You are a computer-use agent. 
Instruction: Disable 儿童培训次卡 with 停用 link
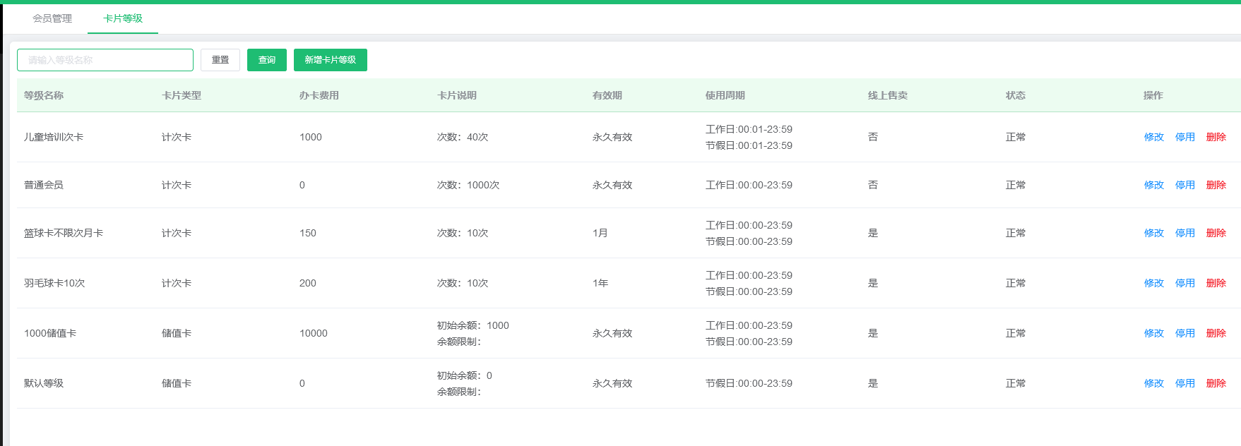pyautogui.click(x=1184, y=137)
